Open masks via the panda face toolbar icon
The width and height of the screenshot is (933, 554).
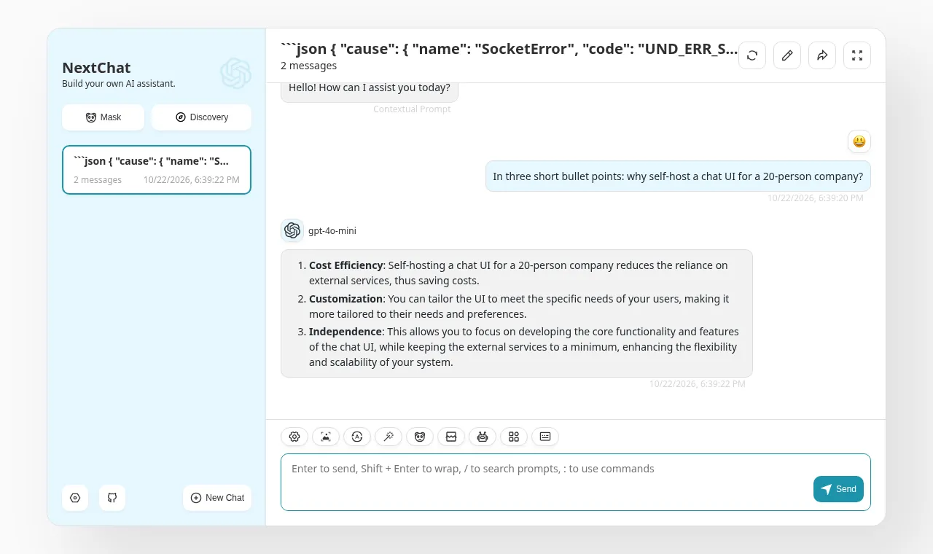420,437
